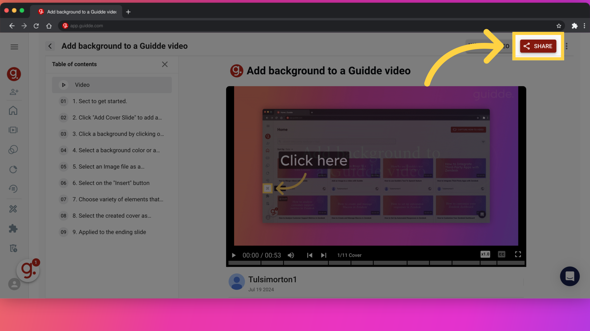Click author name Tulsimorton1
590x331 pixels.
(272, 280)
